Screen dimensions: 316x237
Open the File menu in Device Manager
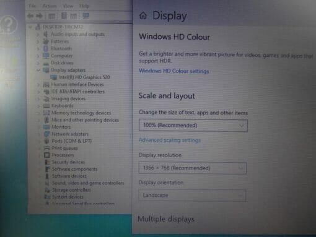(32, 6)
